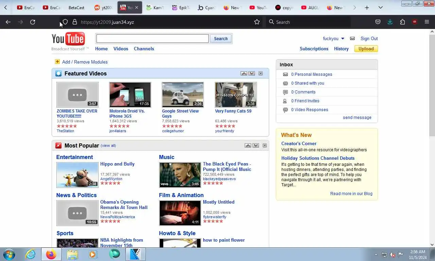
Task: Open the uBlock Origin extension icon
Action: [x=415, y=22]
